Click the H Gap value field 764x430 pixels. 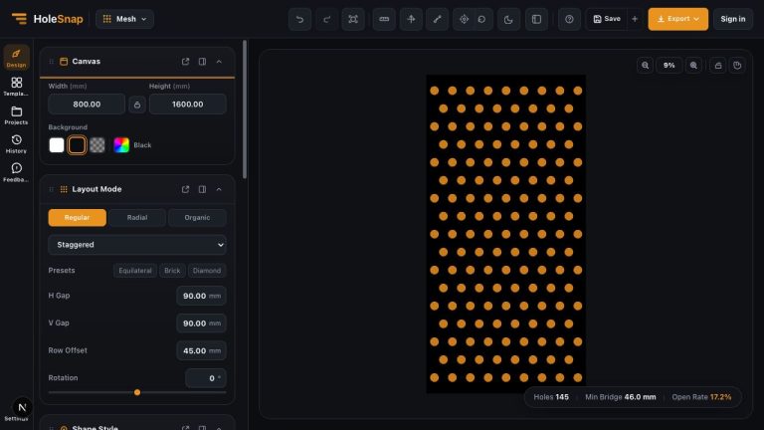click(201, 296)
